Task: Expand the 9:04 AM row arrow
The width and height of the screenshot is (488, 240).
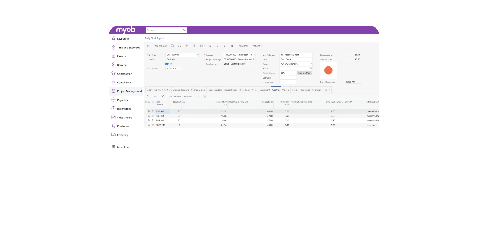Action: (x=146, y=111)
